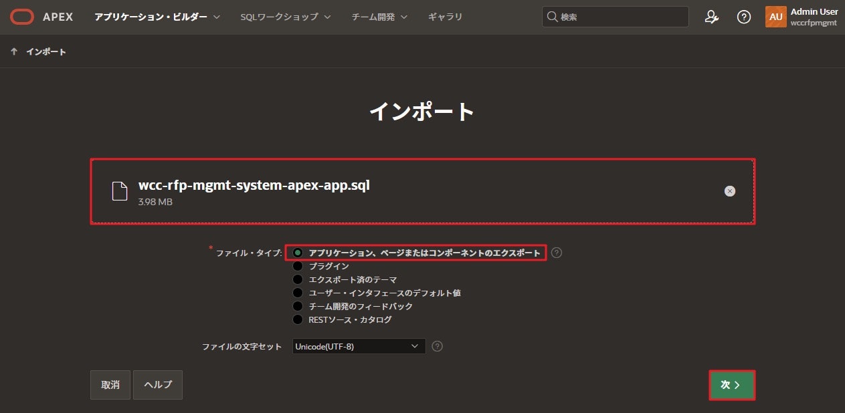The image size is (845, 413).
Task: Select エクスポート済のテーマ file type
Action: tap(297, 279)
